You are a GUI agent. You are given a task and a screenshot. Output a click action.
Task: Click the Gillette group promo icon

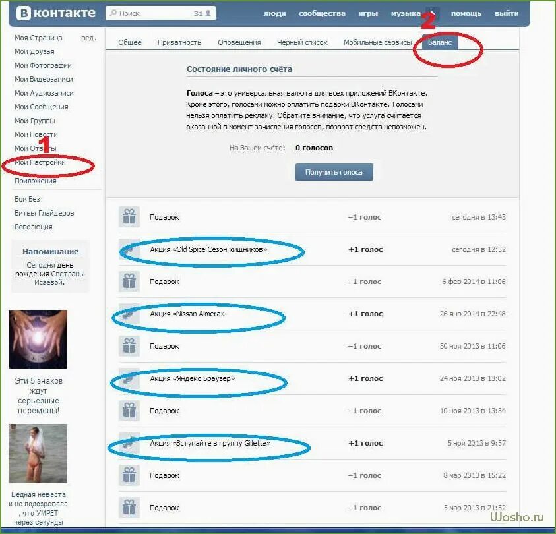(129, 443)
